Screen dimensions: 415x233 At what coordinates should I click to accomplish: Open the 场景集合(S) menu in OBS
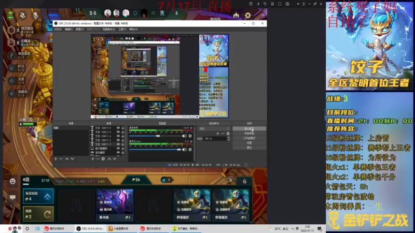[109, 30]
